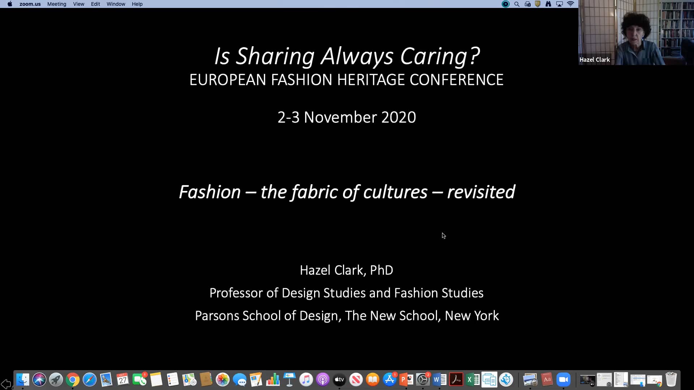Open the Window menu
This screenshot has width=694, height=390.
[116, 4]
